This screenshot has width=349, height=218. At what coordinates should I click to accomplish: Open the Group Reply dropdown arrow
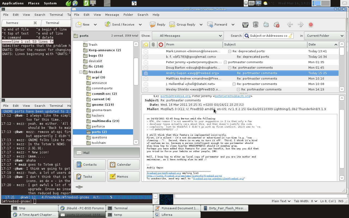click(x=201, y=25)
